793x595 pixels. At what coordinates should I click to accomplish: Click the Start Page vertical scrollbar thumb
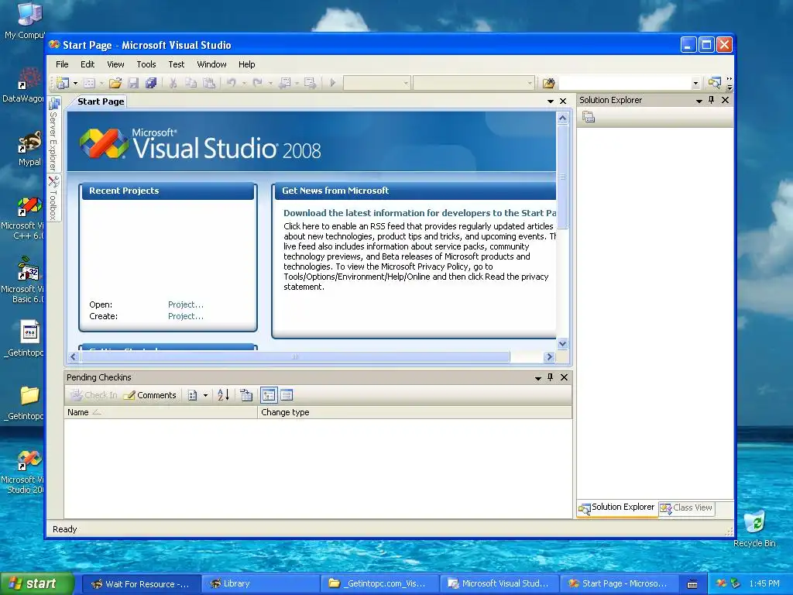coord(562,177)
